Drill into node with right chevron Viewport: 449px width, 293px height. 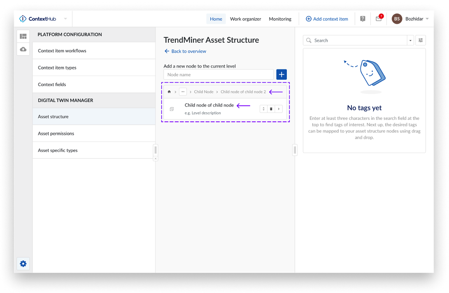coord(279,109)
